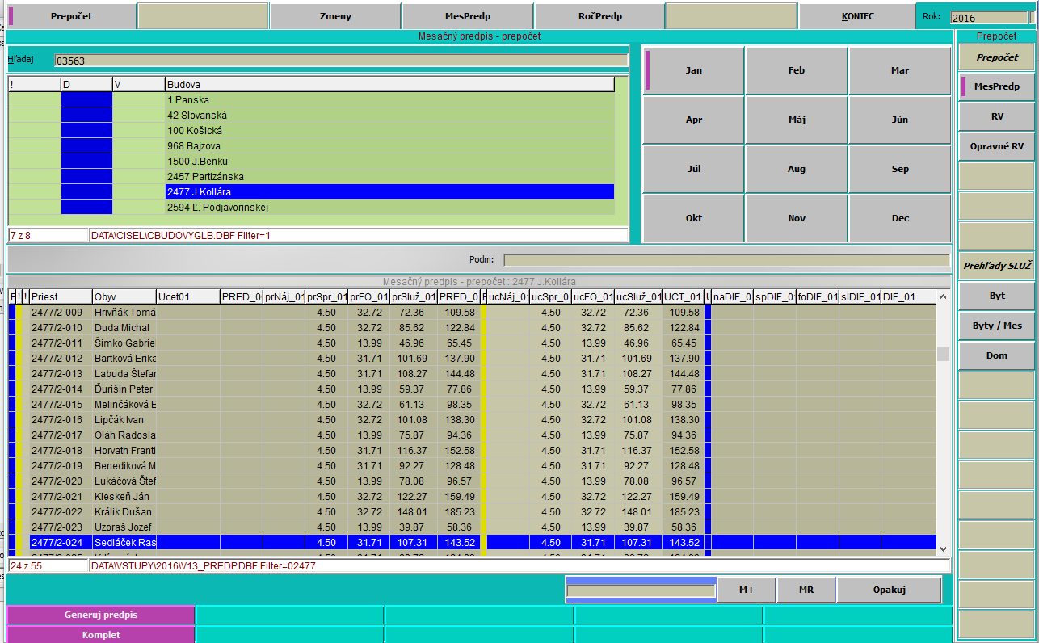Click the Budova column header
1039x643 pixels.
pos(389,84)
